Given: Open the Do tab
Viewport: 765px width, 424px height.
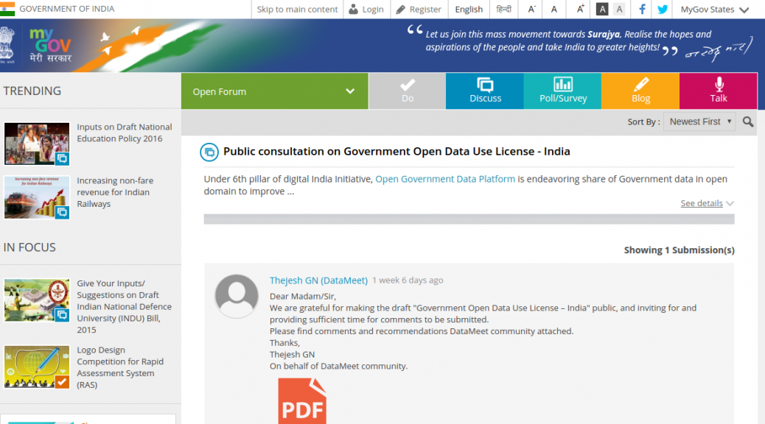Looking at the screenshot, I should pos(408,91).
